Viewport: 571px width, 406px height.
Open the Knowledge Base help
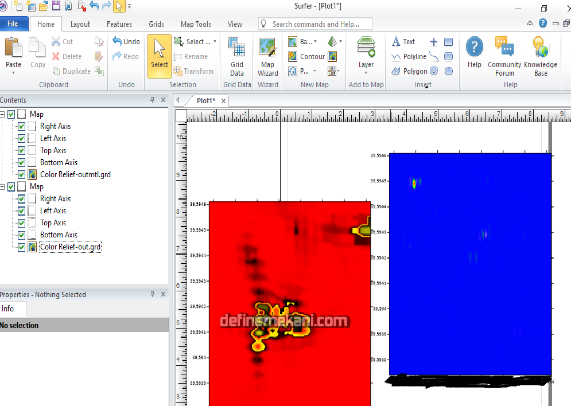click(x=541, y=57)
